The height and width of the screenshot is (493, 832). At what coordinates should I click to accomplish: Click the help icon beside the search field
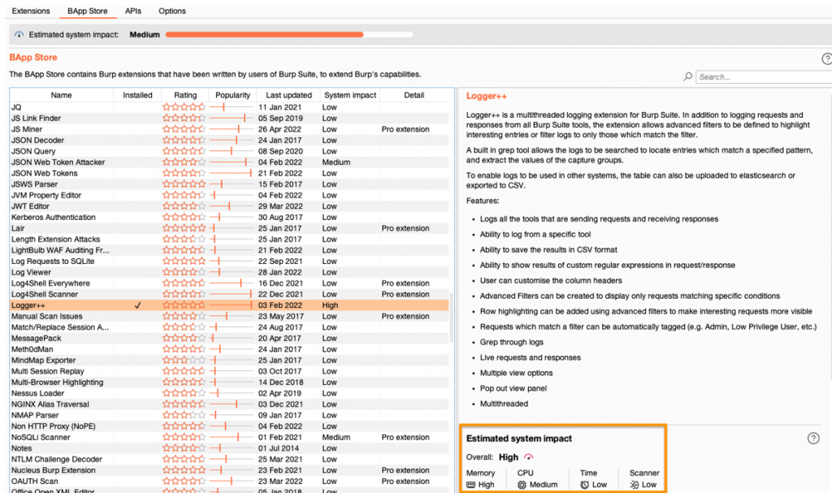(826, 58)
